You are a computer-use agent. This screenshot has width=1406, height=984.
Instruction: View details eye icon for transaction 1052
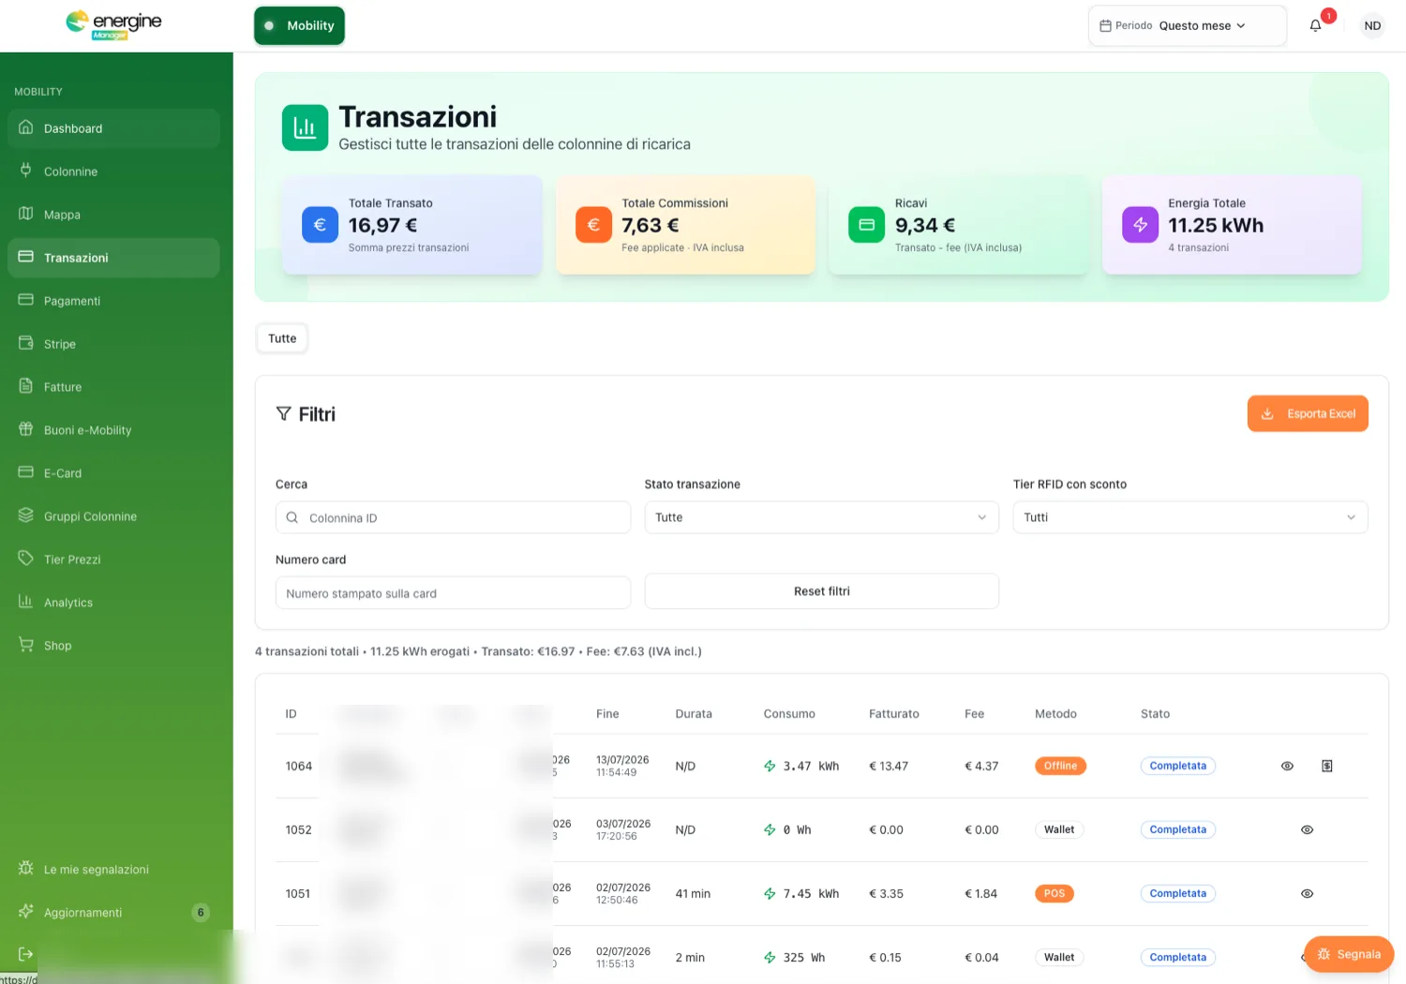(1307, 829)
